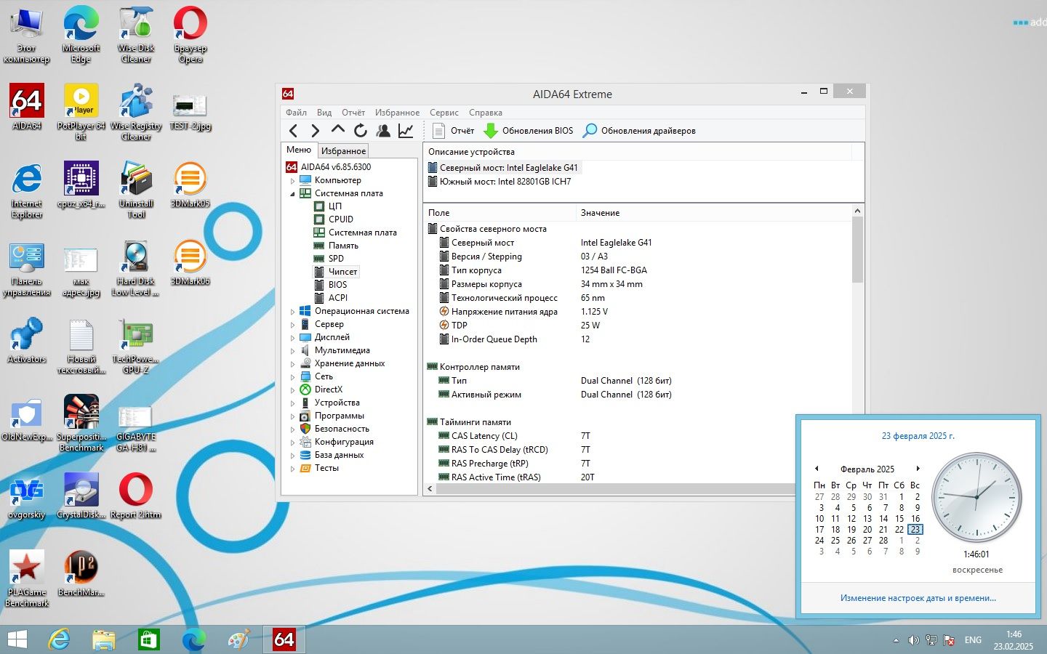Select the CPUID tree item
Viewport: 1047px width, 654px height.
pyautogui.click(x=341, y=219)
